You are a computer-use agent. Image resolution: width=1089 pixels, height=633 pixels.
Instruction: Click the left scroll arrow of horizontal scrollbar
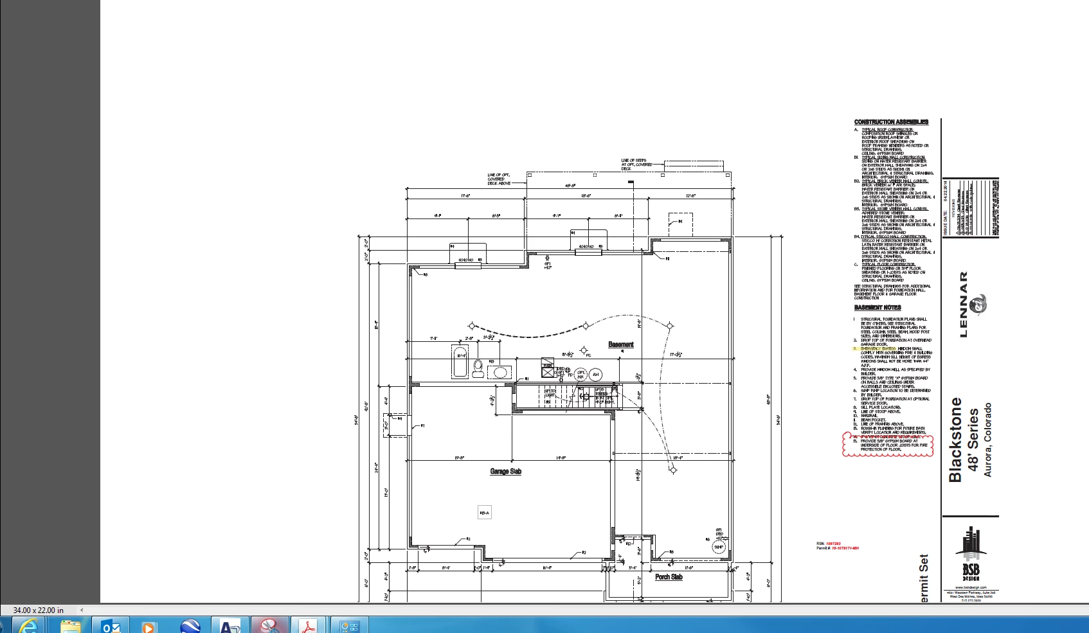point(81,610)
